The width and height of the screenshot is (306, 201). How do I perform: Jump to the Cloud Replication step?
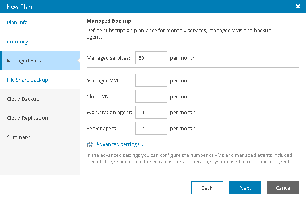point(27,118)
